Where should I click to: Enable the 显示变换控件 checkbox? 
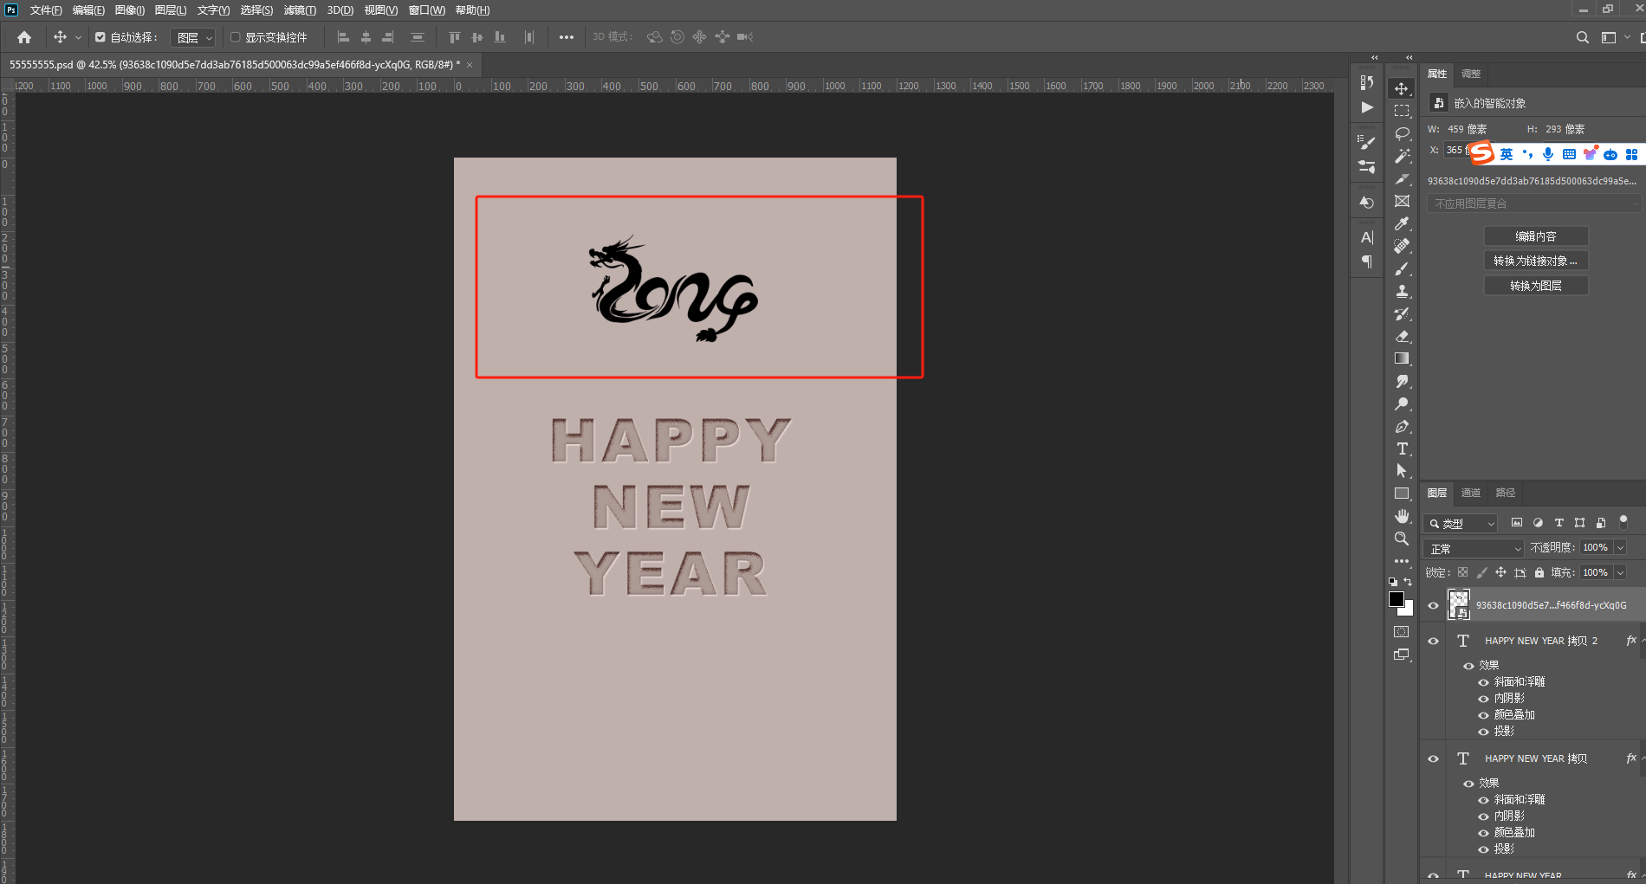[x=235, y=37]
